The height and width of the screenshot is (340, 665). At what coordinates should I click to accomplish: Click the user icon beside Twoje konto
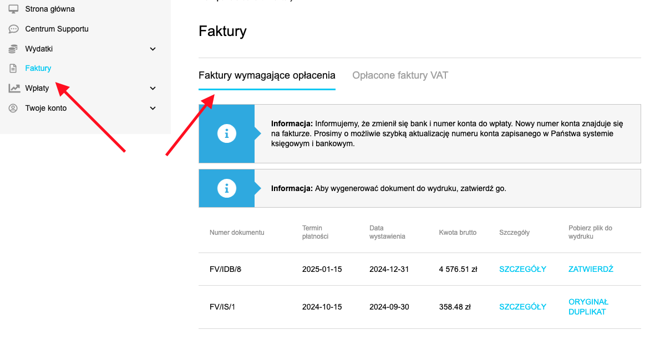(x=13, y=108)
